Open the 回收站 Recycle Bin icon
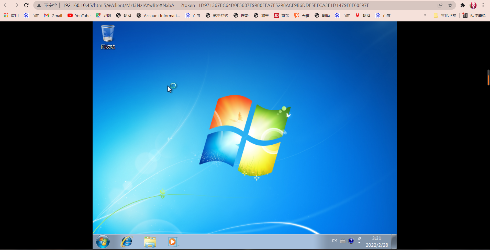Viewport: 490px width, 250px height. [108, 37]
